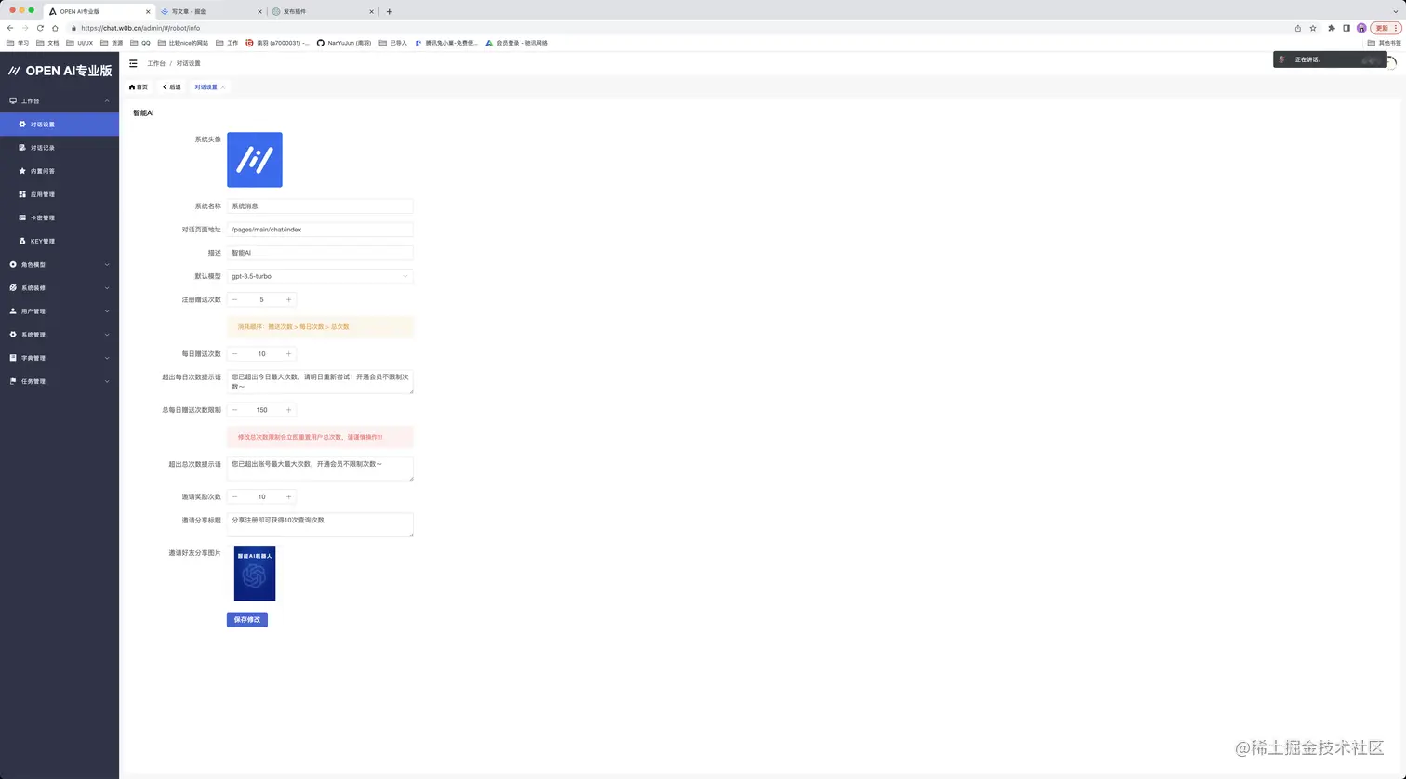The height and width of the screenshot is (779, 1406).
Task: Increase 注册赠送次数 with plus stepper
Action: [288, 299]
